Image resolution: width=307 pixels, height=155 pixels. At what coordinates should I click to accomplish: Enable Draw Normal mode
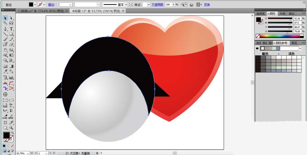[4, 151]
